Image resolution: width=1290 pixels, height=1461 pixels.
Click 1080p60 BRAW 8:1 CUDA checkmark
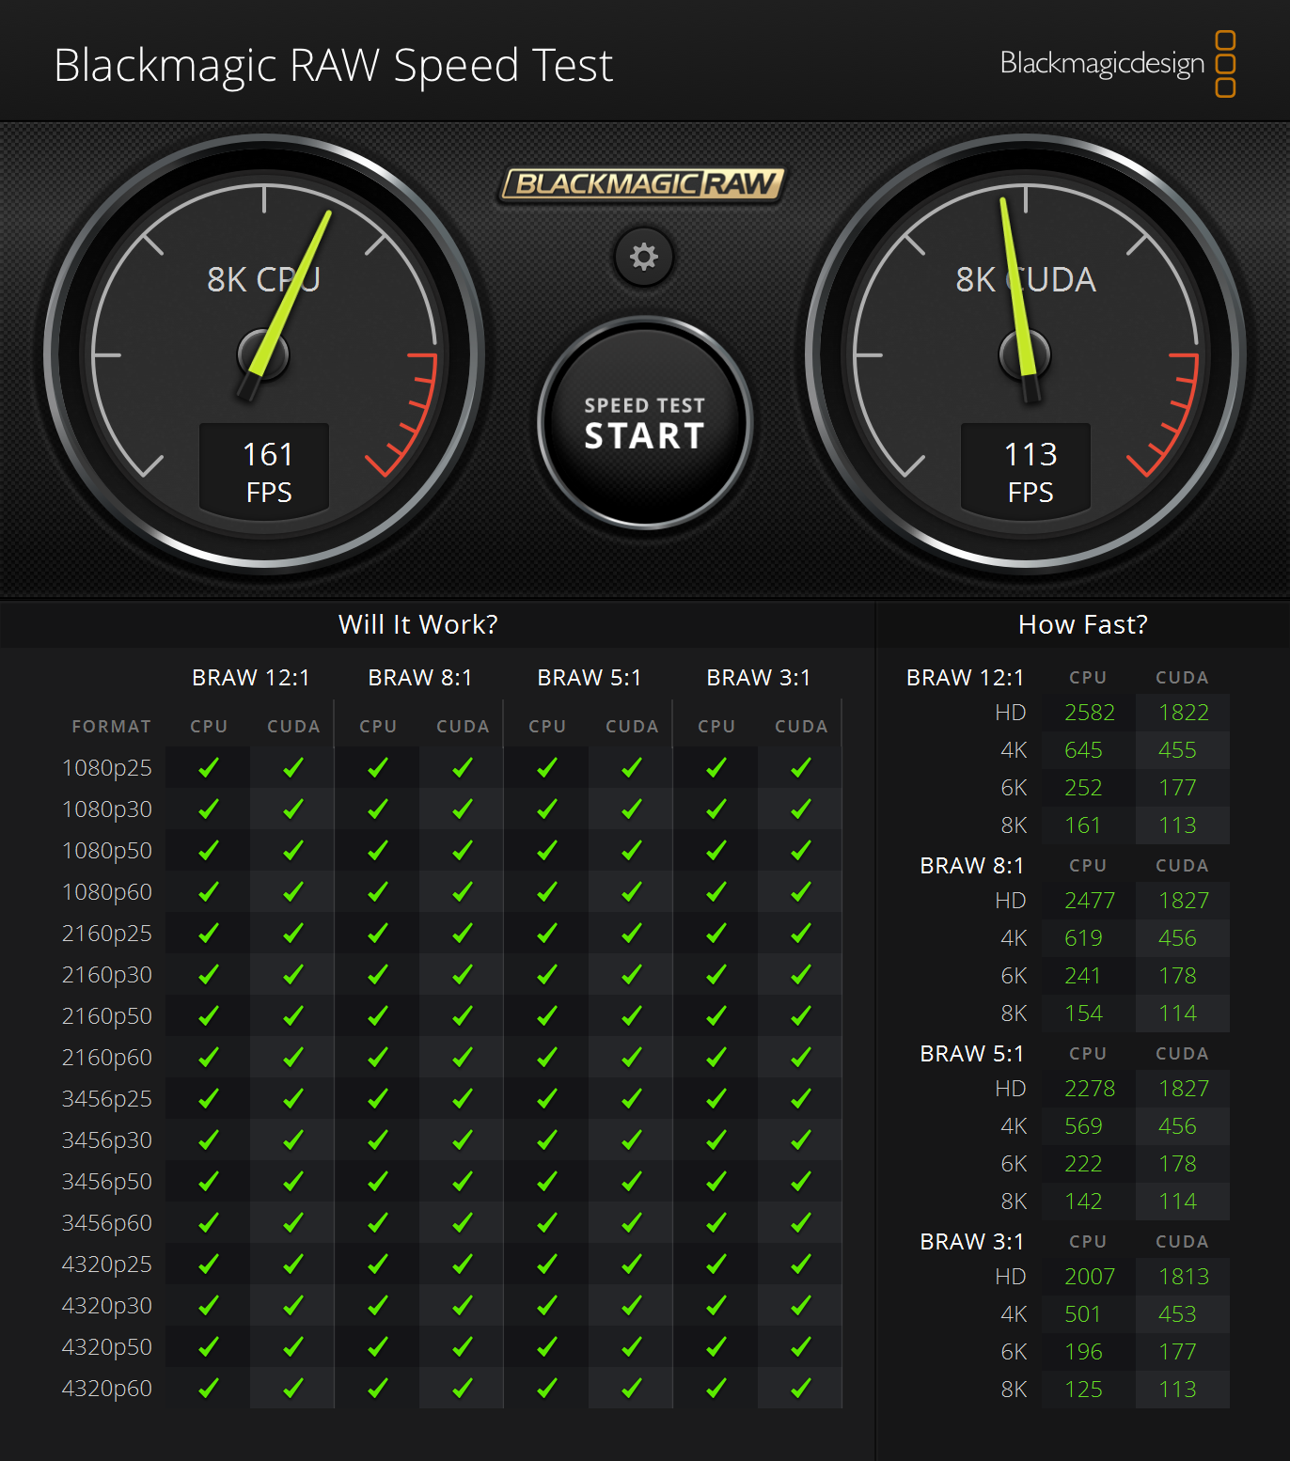[x=463, y=892]
